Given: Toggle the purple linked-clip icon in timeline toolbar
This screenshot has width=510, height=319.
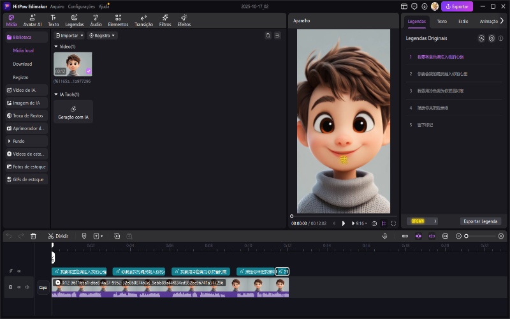Looking at the screenshot, I should 432,236.
